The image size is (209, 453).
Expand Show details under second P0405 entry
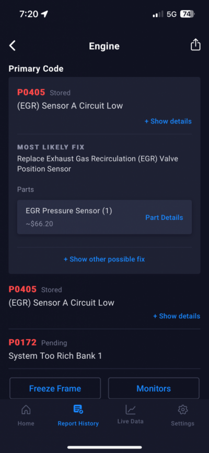click(177, 316)
